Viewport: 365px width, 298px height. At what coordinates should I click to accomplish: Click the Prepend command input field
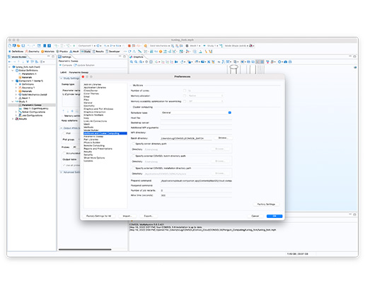pos(196,180)
